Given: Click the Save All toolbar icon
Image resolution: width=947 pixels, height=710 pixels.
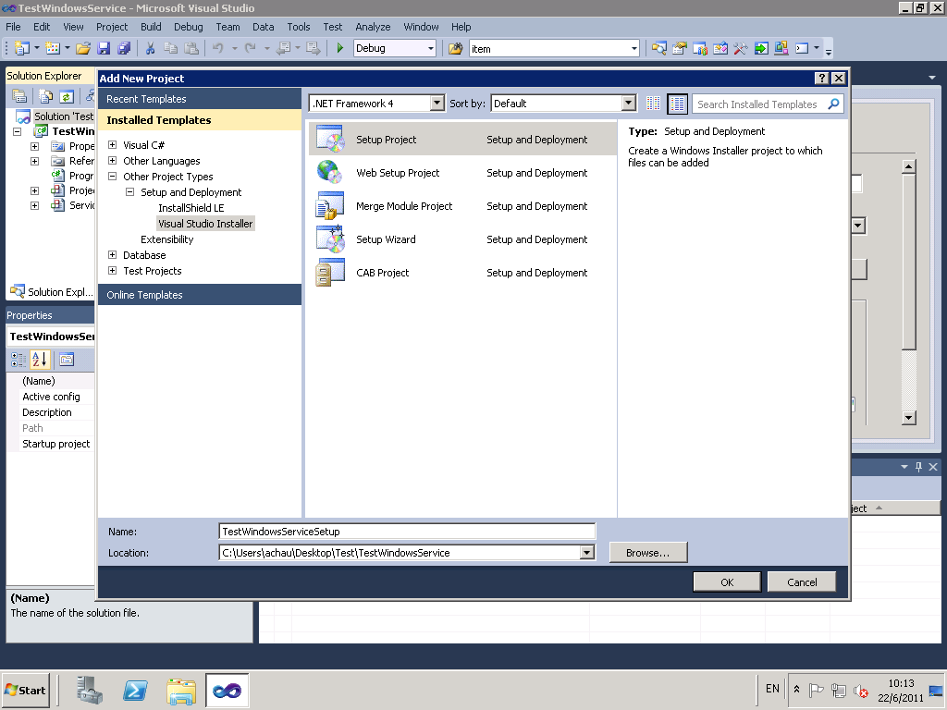Looking at the screenshot, I should point(124,48).
